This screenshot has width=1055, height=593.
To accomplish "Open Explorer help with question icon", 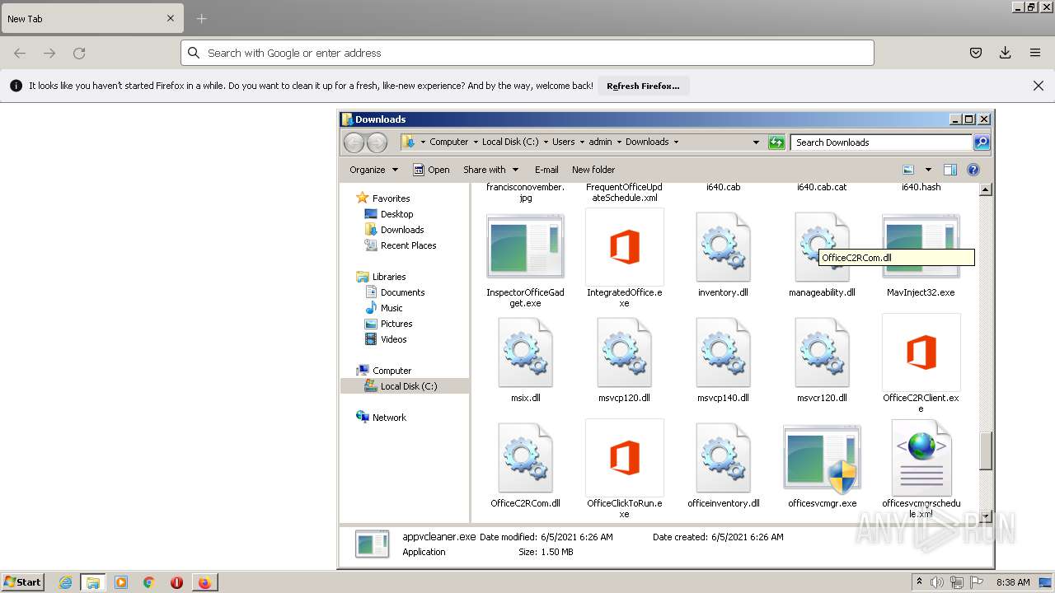I will [x=973, y=170].
